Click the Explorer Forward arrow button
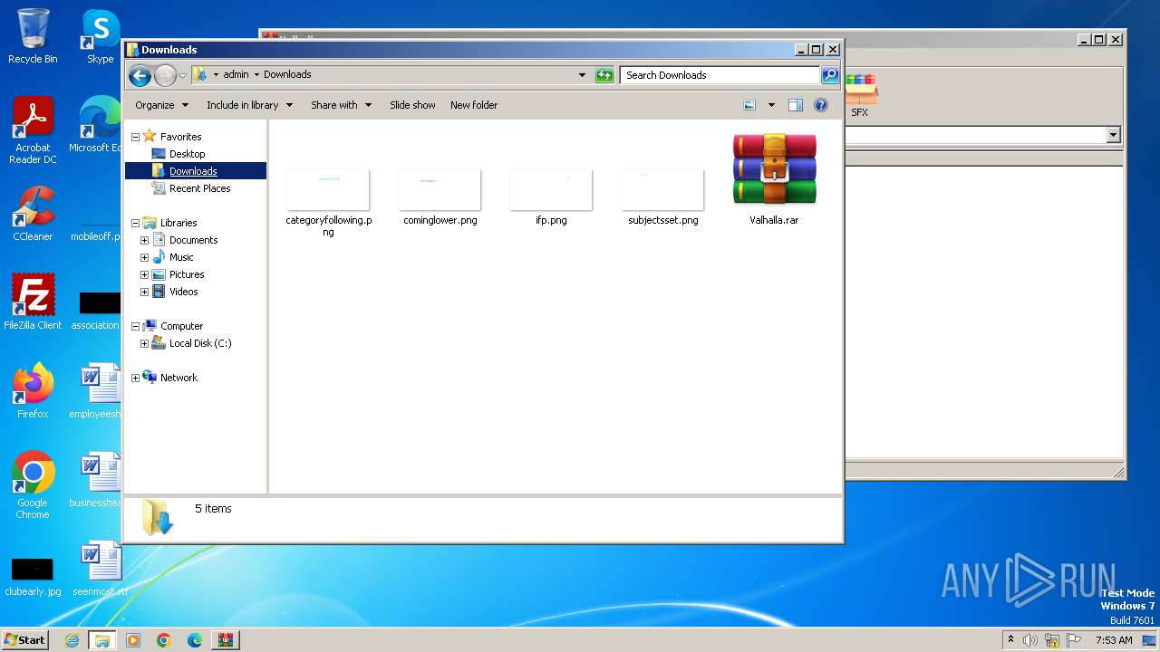 [x=165, y=75]
